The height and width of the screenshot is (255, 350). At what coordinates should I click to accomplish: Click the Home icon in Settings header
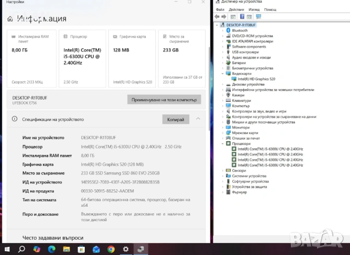[x=10, y=19]
